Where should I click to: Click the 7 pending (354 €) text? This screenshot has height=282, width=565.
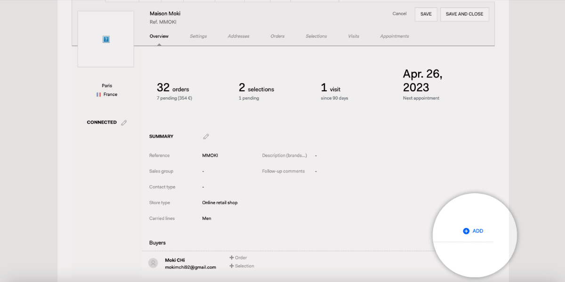(174, 98)
